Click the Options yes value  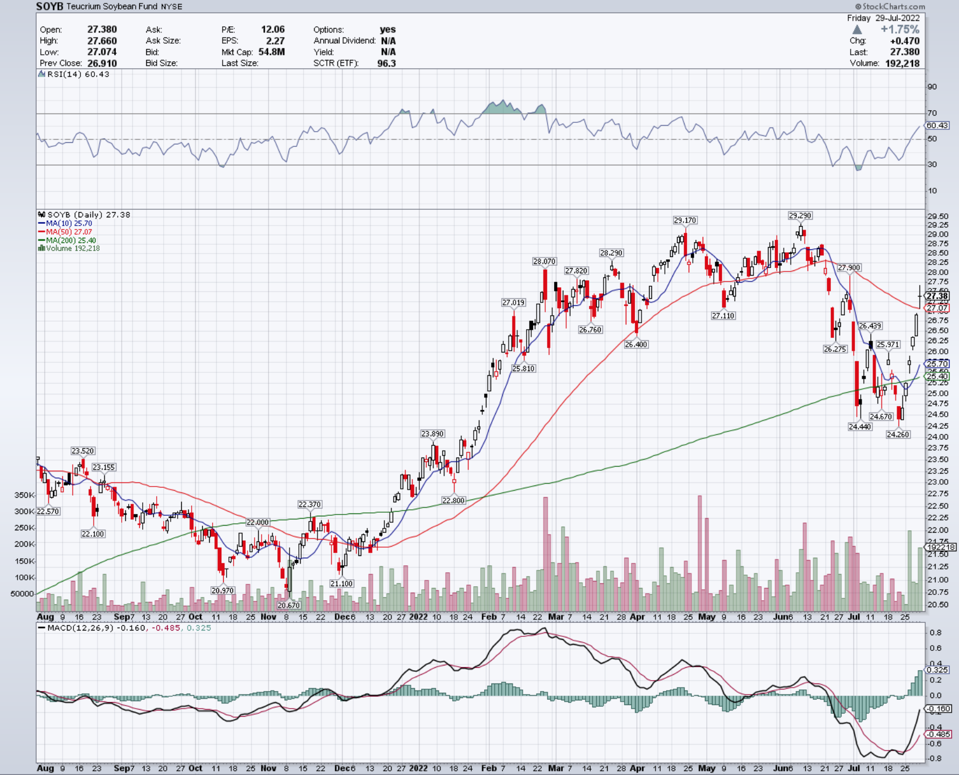pos(387,29)
